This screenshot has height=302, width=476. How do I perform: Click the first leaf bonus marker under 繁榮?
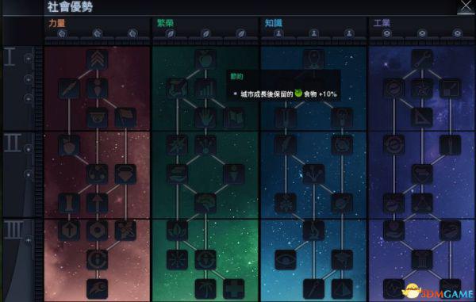pyautogui.click(x=171, y=33)
